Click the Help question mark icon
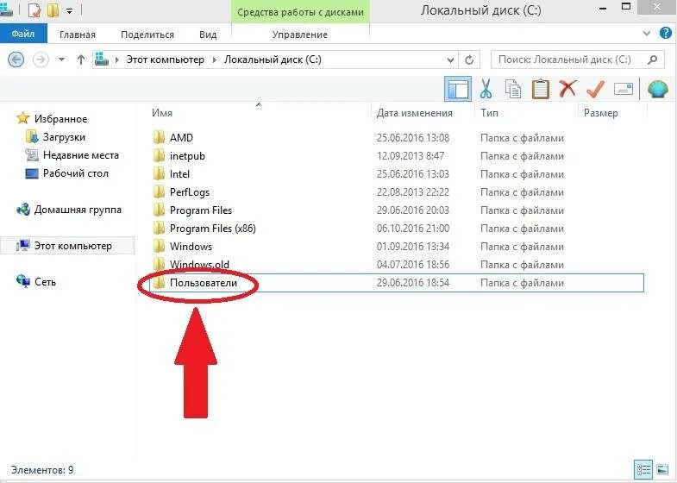The width and height of the screenshot is (677, 483). tap(665, 34)
